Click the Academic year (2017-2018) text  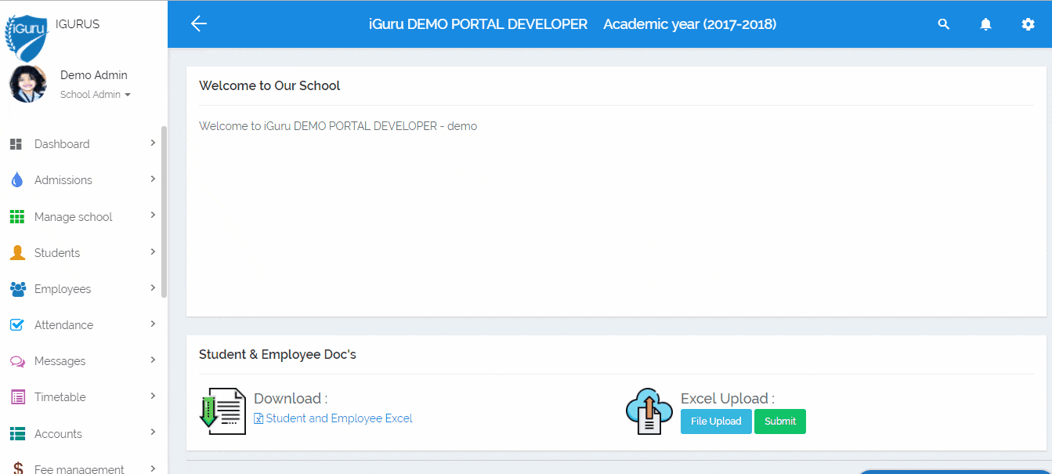tap(690, 24)
